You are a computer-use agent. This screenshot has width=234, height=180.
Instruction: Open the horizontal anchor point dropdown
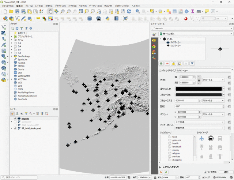(200, 128)
